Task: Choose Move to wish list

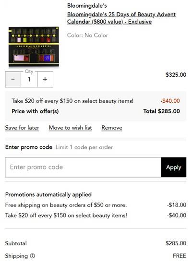Action: pyautogui.click(x=70, y=128)
